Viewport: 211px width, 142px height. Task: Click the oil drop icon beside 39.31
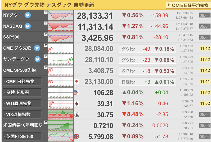77,103
